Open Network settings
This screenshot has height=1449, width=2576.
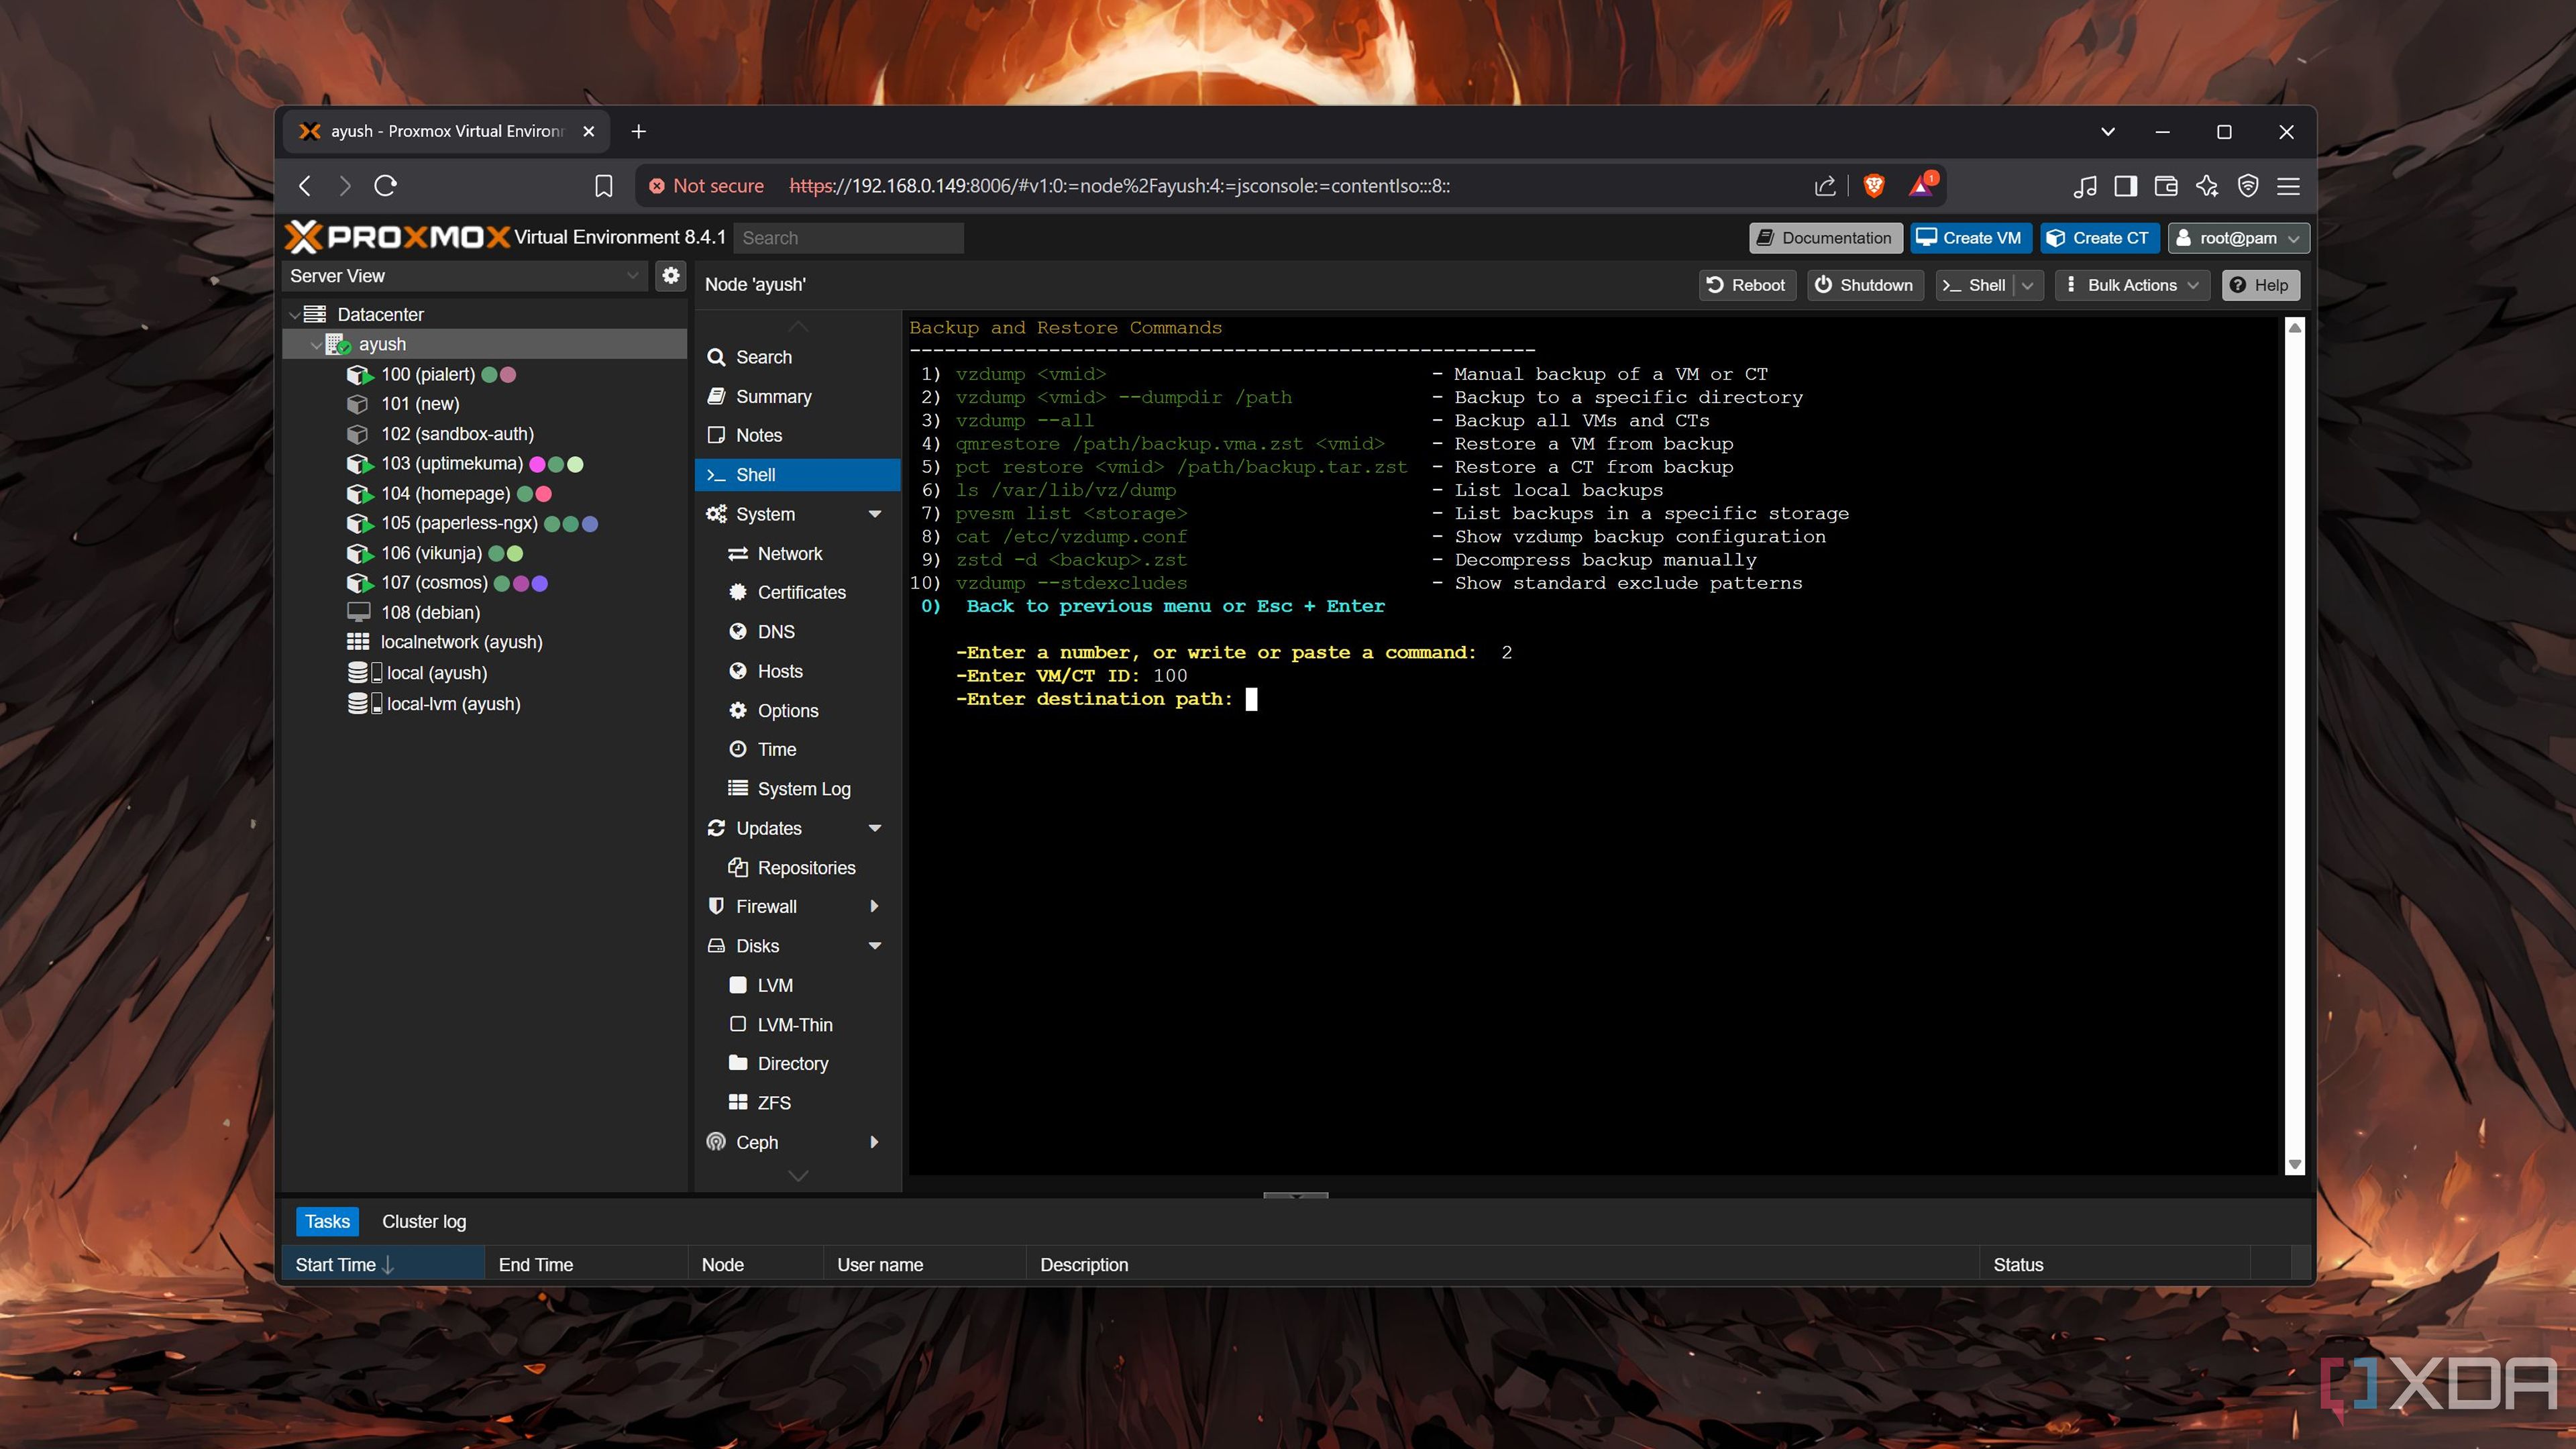pos(789,553)
